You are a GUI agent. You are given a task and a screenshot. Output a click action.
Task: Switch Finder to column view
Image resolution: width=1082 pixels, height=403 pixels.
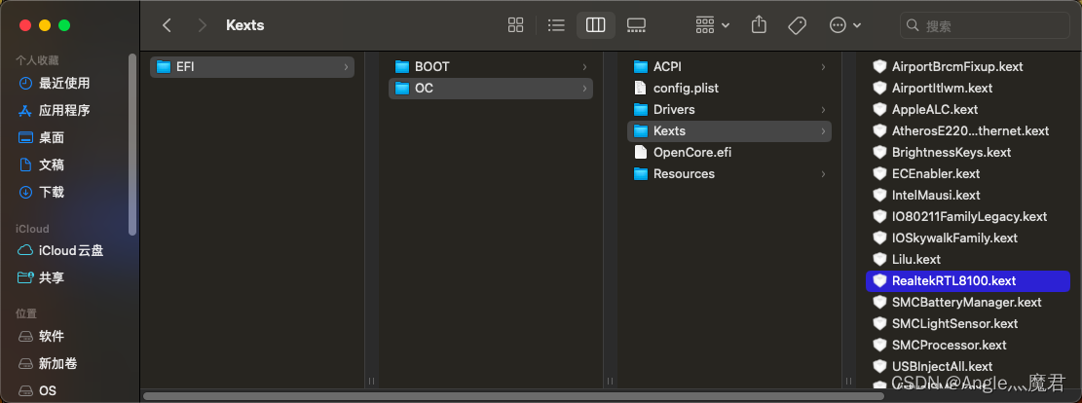pyautogui.click(x=595, y=25)
